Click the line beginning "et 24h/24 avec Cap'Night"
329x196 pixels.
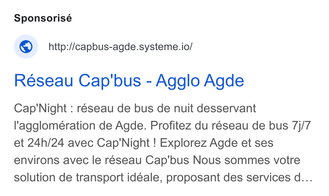(x=144, y=143)
